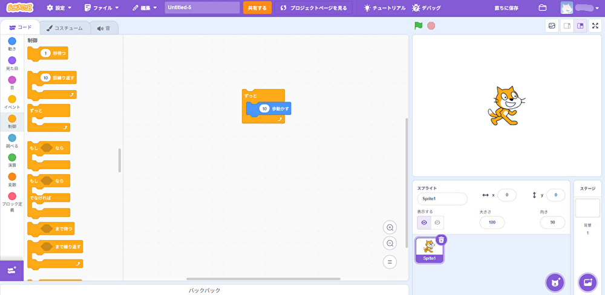Open the ファイル file menu

point(102,8)
